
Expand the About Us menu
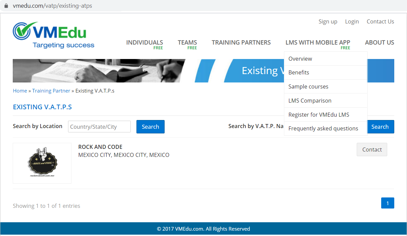(x=379, y=43)
